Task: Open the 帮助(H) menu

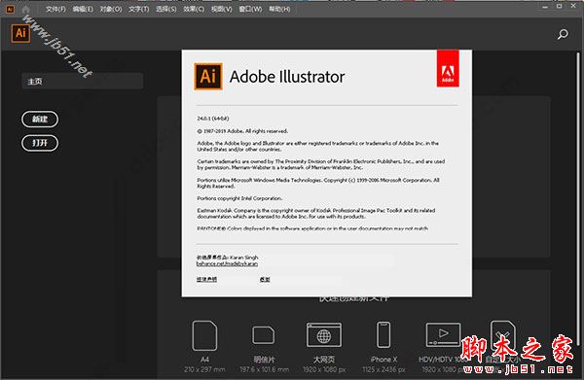Action: point(279,10)
